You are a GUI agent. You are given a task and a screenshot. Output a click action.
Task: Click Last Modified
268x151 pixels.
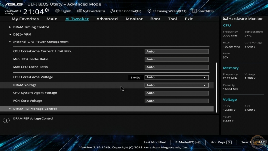155,142
